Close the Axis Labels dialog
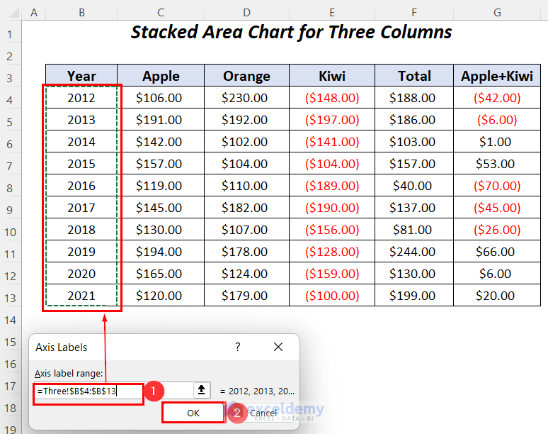 [278, 347]
